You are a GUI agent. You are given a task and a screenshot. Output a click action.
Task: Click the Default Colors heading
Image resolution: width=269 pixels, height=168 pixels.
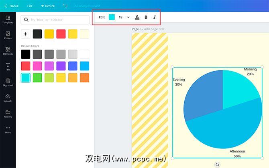coord(30,46)
